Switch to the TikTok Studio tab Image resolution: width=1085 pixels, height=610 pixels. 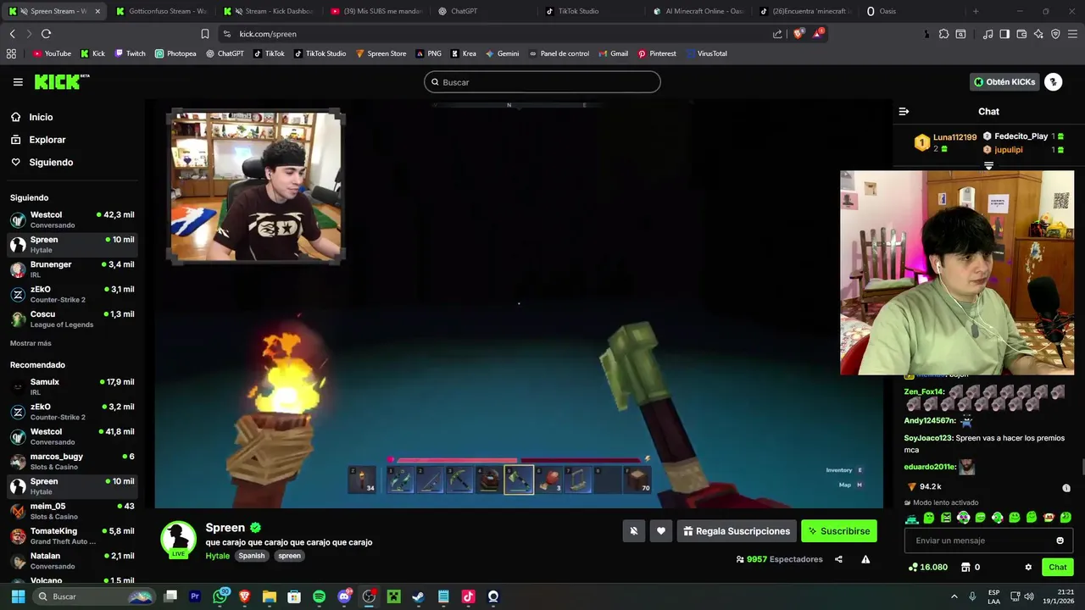(591, 11)
